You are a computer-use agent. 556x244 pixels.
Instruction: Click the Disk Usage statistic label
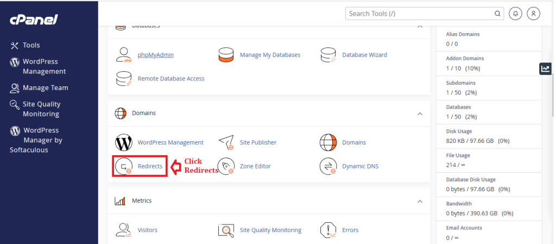(x=459, y=131)
